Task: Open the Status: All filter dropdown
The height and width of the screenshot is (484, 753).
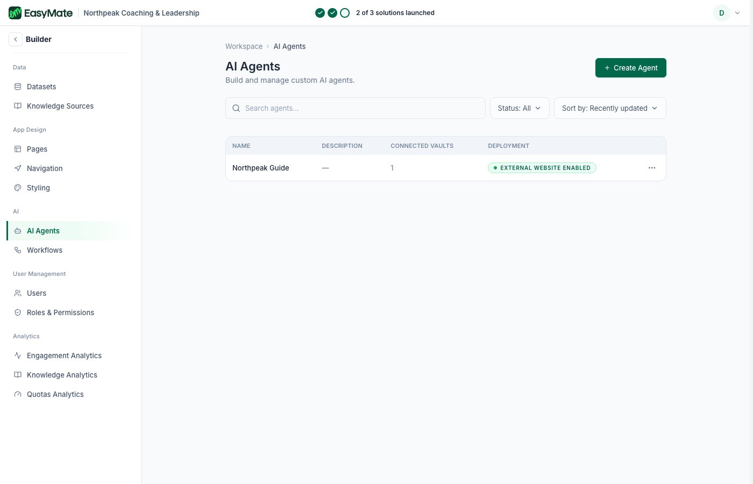Action: pyautogui.click(x=520, y=108)
